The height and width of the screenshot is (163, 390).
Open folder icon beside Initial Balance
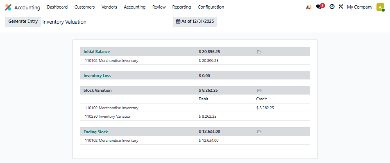coord(259,52)
